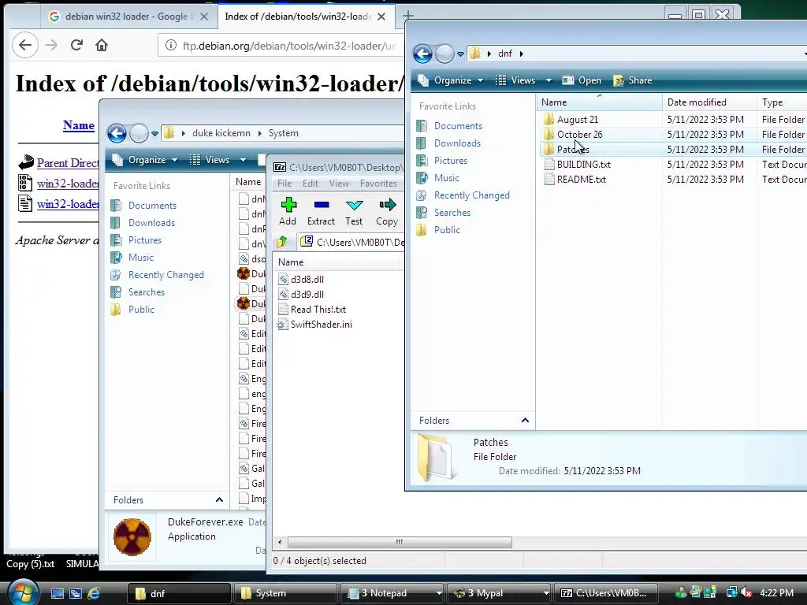807x605 pixels.
Task: Switch to the dnf taskbar button
Action: (x=179, y=593)
